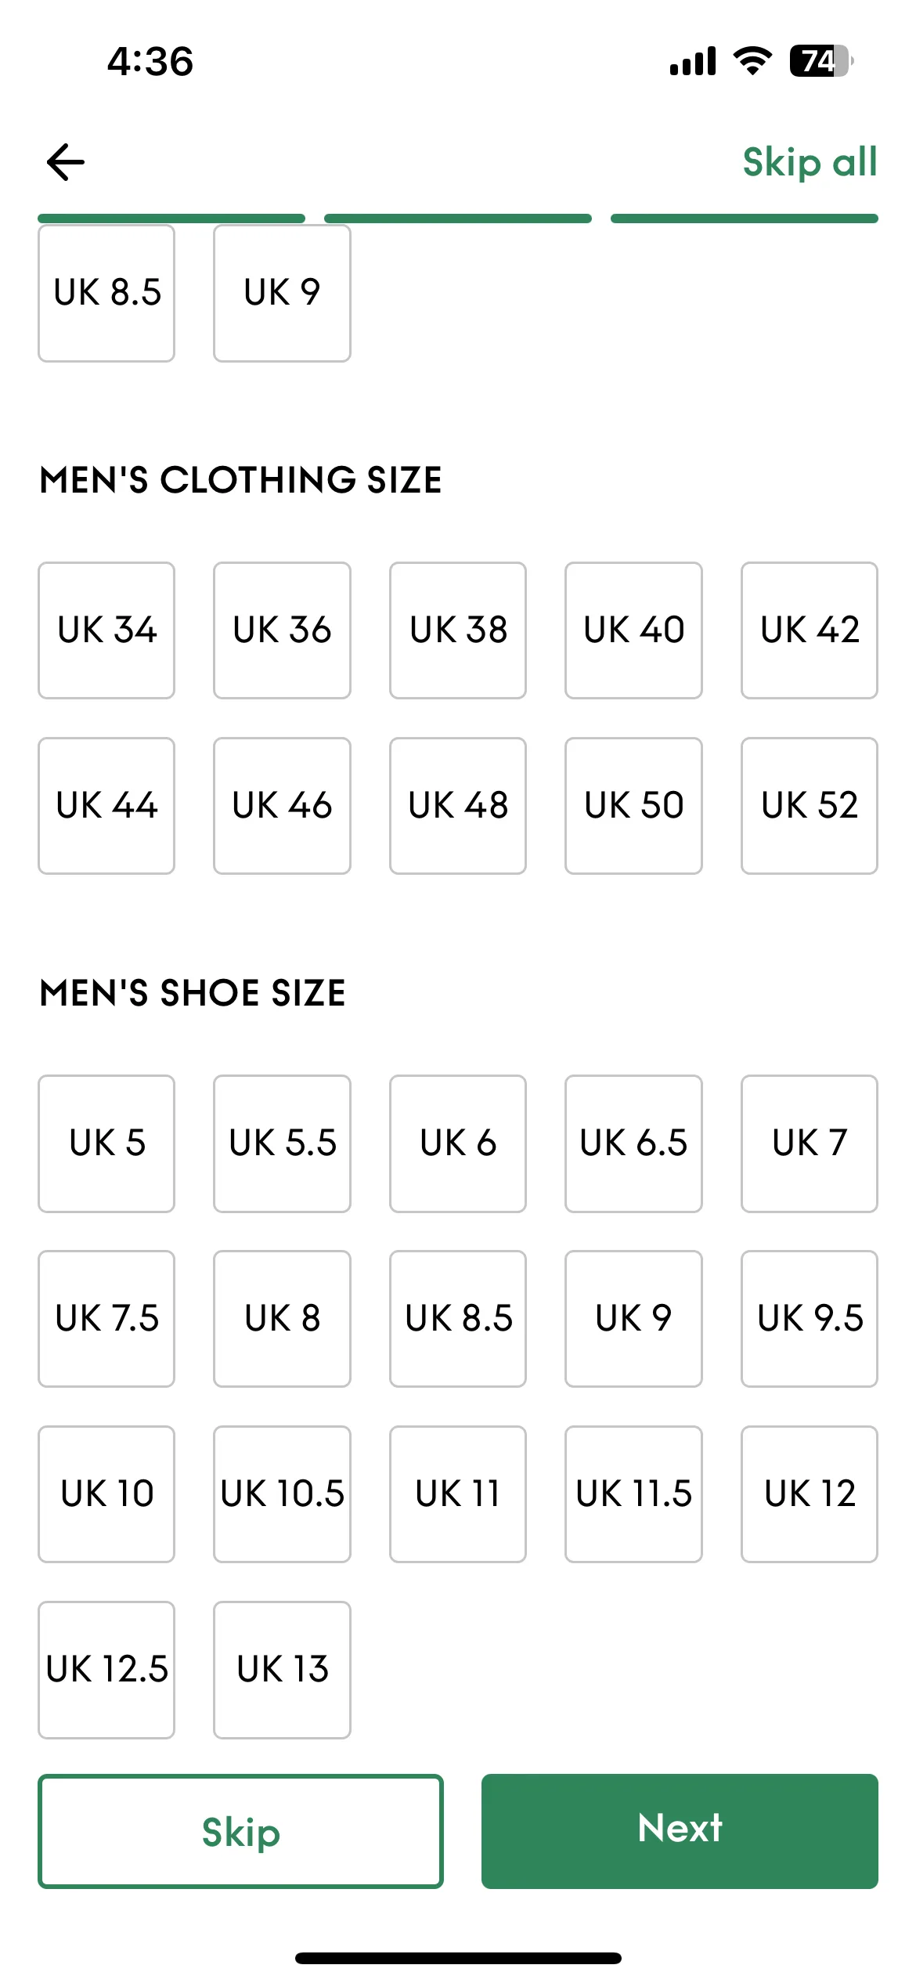916x1983 pixels.
Task: Select UK 11 men's shoe size
Action: [458, 1494]
